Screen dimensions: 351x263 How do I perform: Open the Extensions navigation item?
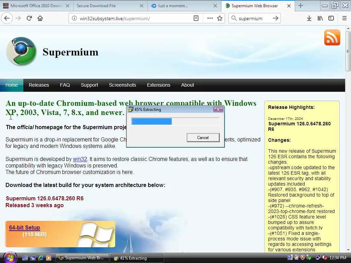click(158, 85)
